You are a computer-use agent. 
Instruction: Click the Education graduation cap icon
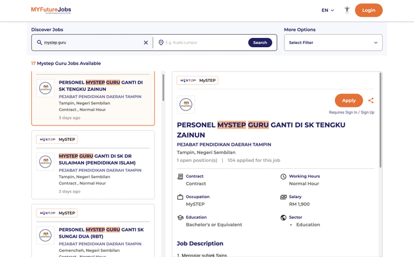coord(181,217)
